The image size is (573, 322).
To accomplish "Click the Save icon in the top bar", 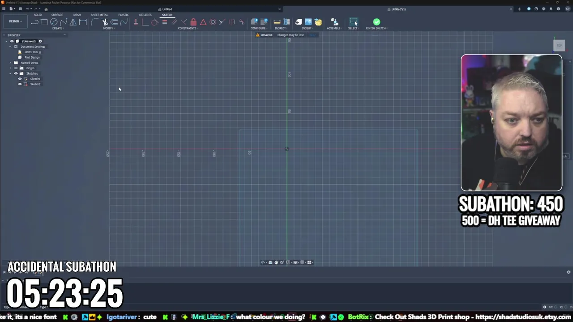I will click(x=20, y=9).
